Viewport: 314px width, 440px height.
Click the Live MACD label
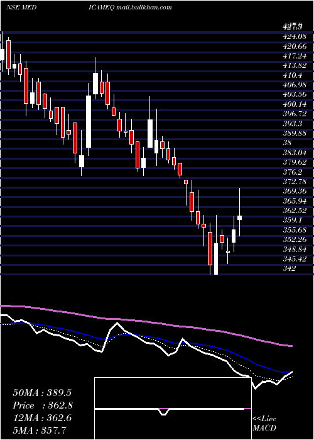[x=264, y=423]
